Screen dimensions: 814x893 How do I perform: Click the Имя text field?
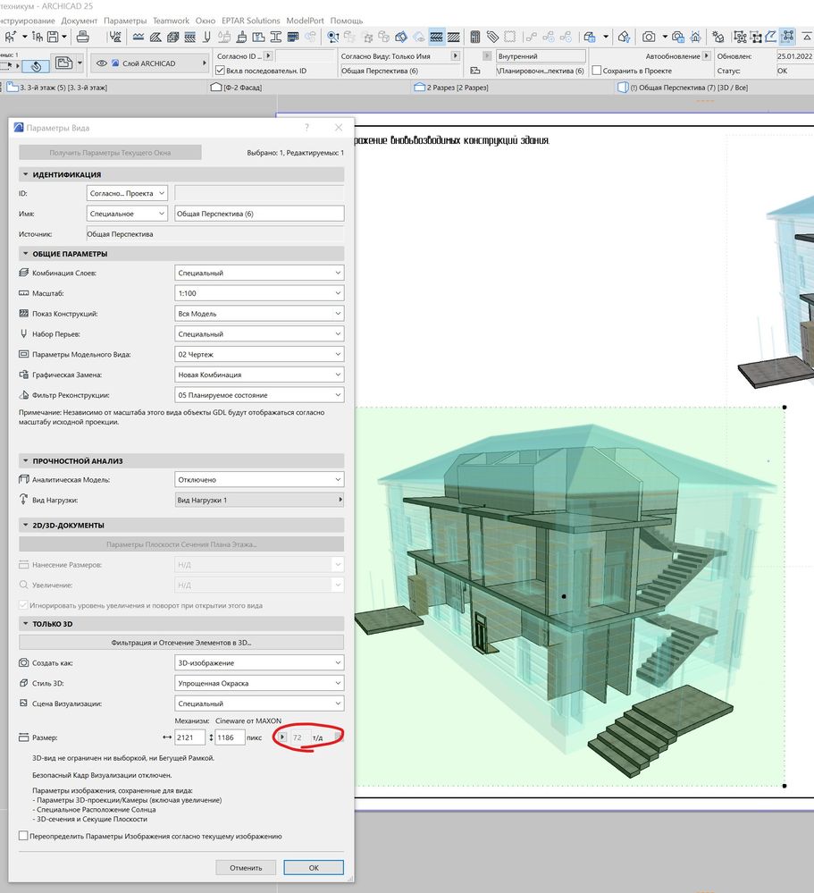click(x=259, y=214)
